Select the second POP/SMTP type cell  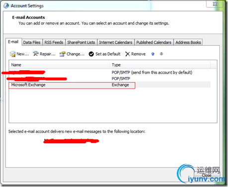click(x=121, y=79)
